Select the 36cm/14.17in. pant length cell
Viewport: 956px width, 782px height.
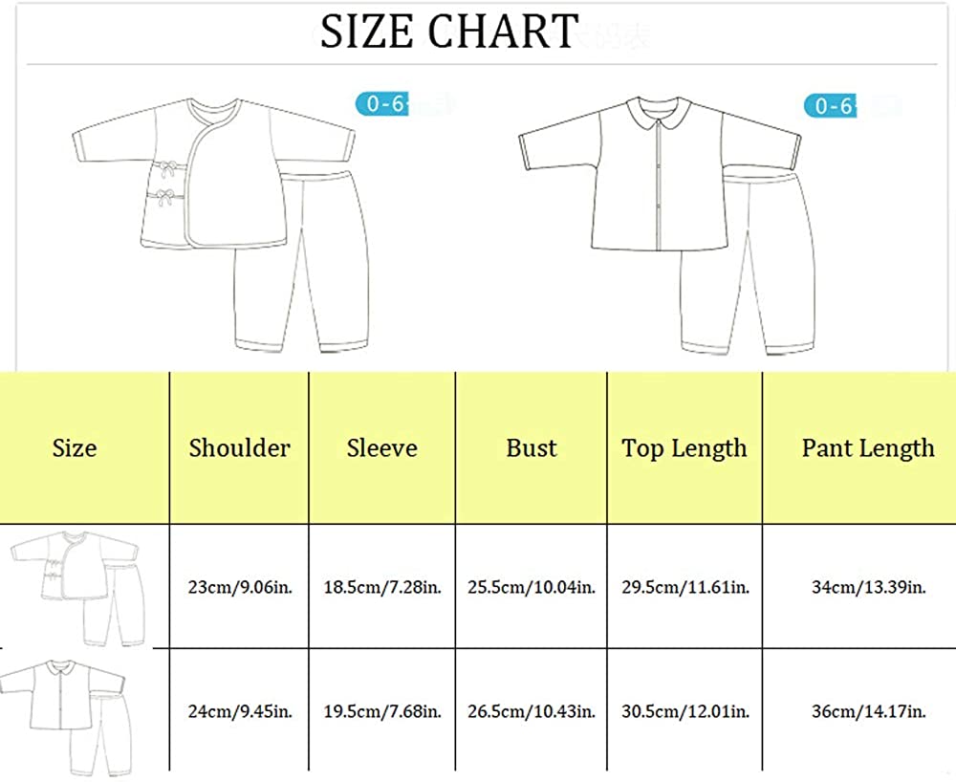pos(868,711)
